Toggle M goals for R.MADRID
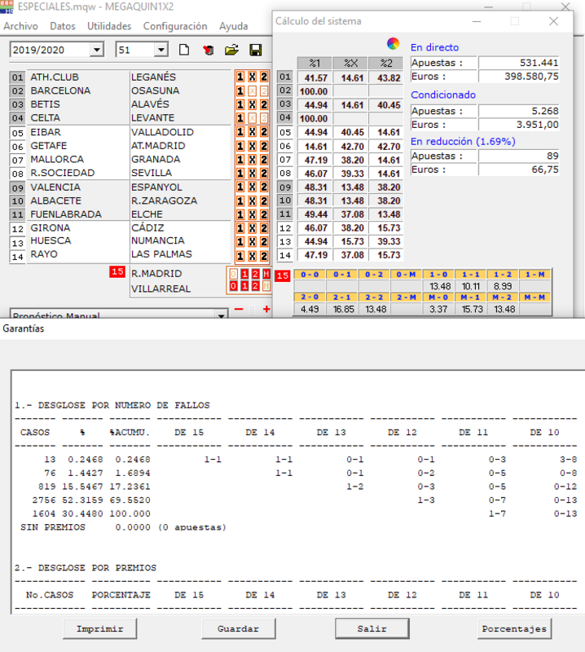The height and width of the screenshot is (652, 585). 266,274
